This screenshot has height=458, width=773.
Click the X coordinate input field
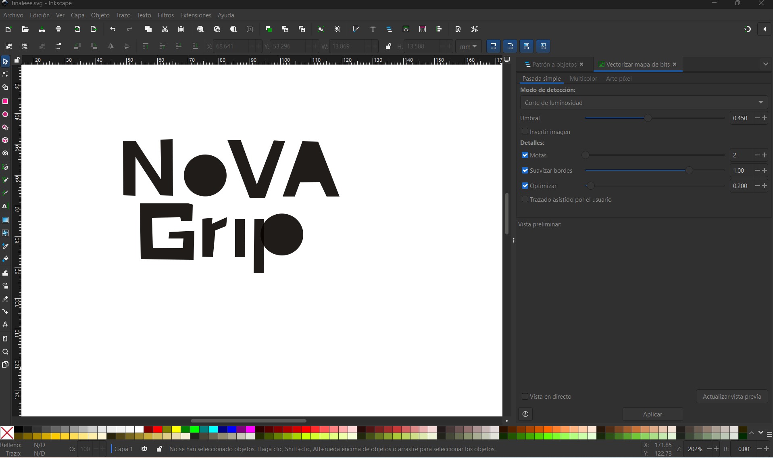tap(231, 46)
